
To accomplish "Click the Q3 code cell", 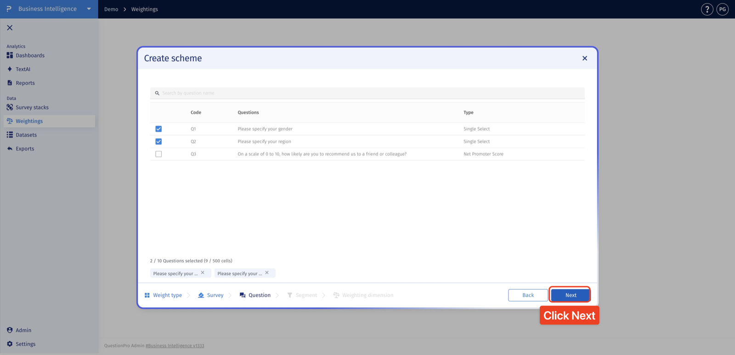I will (x=193, y=154).
